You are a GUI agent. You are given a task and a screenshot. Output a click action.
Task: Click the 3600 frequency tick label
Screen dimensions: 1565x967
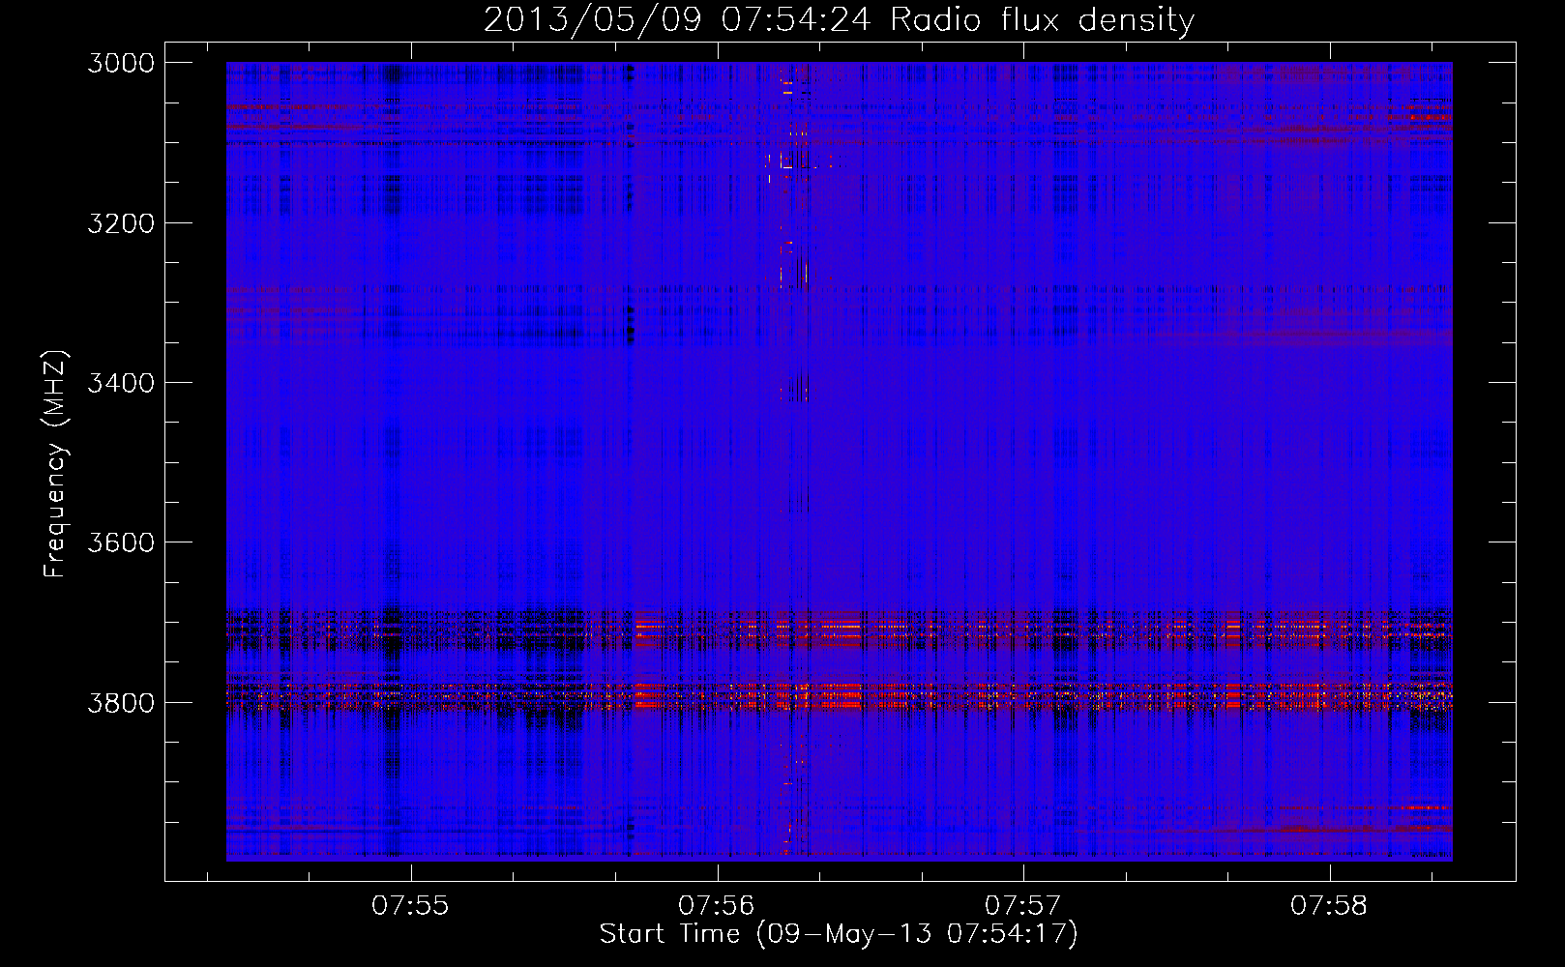tap(121, 542)
